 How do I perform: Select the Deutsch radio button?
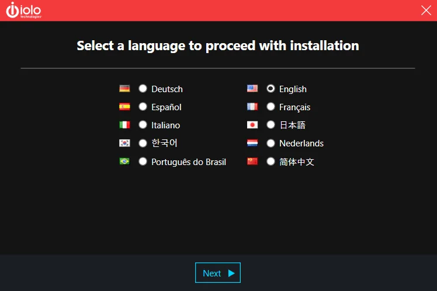pos(143,89)
